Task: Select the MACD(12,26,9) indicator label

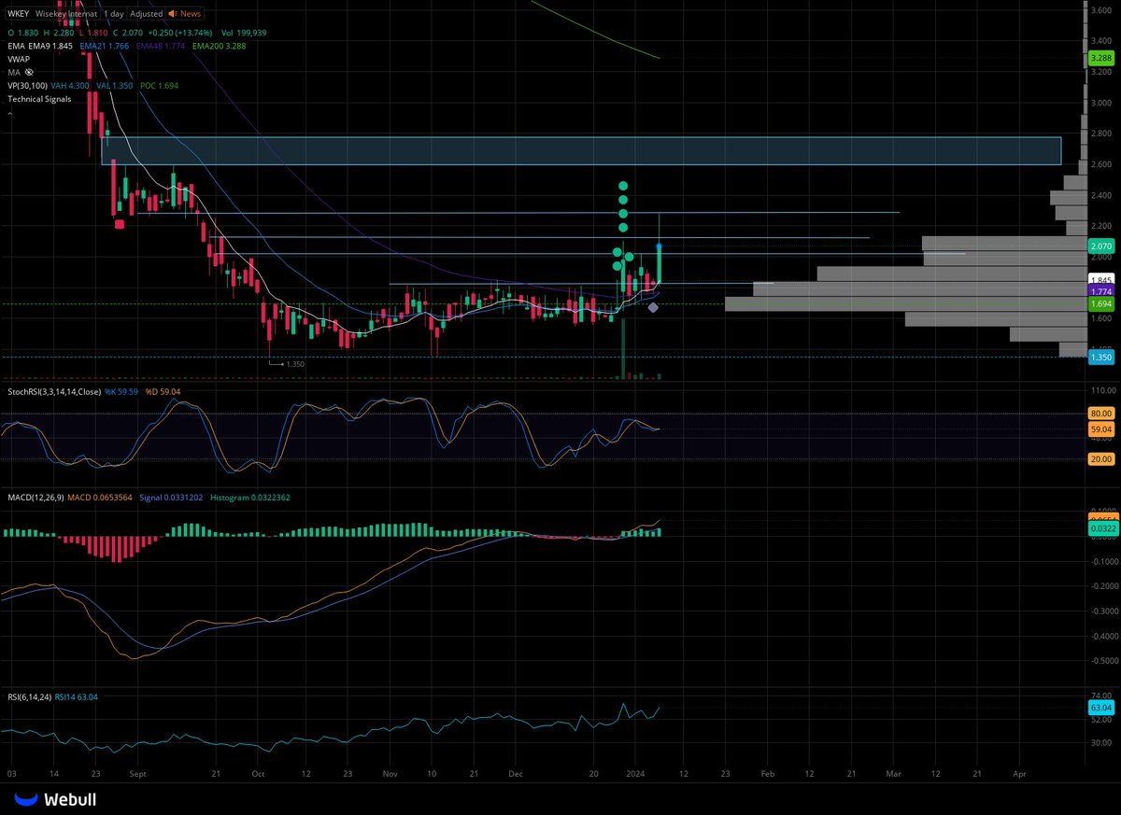Action: [37, 498]
